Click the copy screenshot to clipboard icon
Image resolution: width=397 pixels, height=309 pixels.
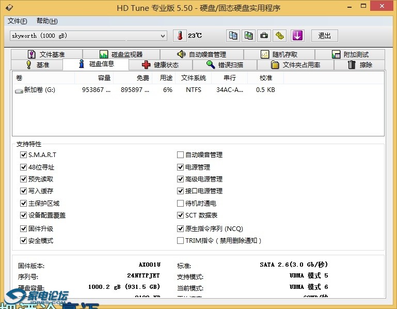point(249,36)
